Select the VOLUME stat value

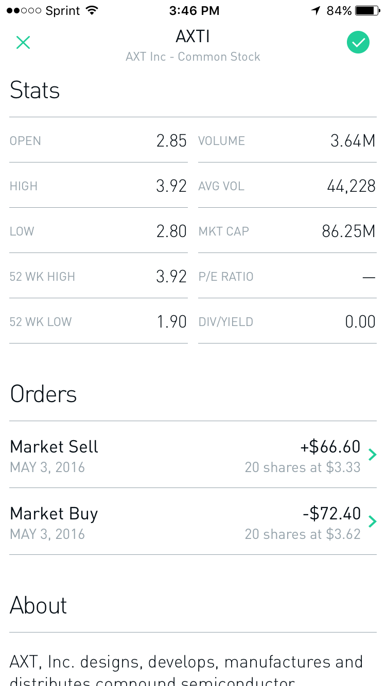click(353, 140)
